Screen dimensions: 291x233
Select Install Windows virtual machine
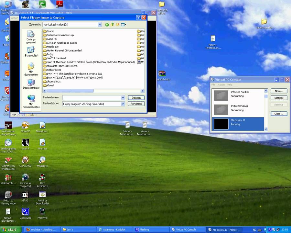(238, 110)
